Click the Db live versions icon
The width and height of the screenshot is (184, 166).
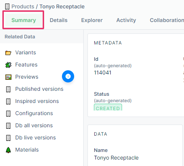[8, 138]
